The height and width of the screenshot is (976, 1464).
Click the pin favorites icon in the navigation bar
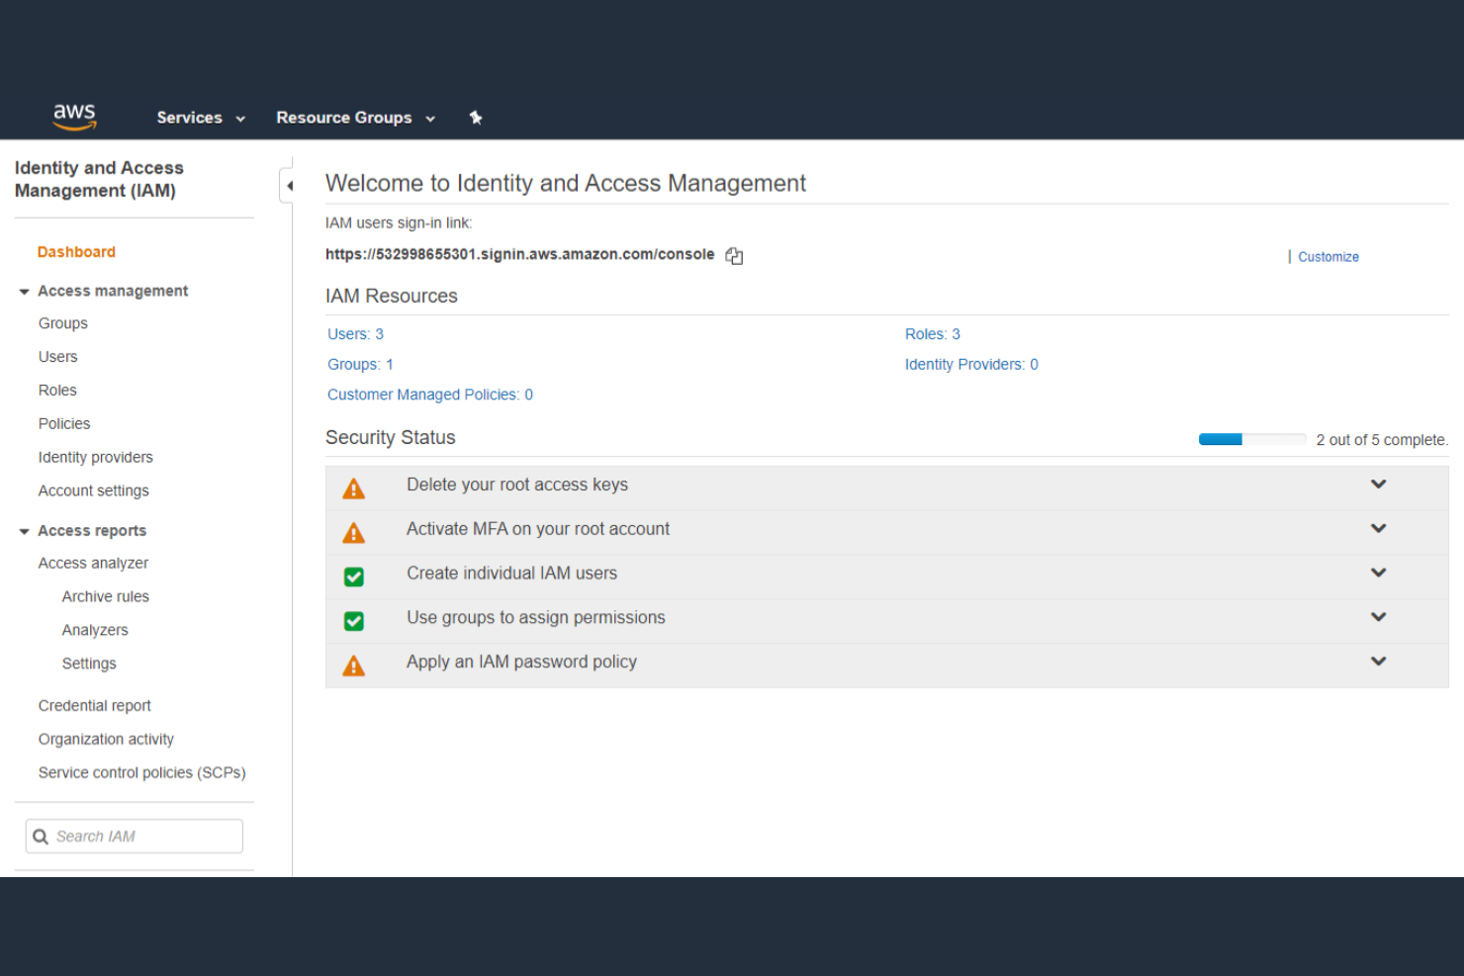pyautogui.click(x=476, y=118)
